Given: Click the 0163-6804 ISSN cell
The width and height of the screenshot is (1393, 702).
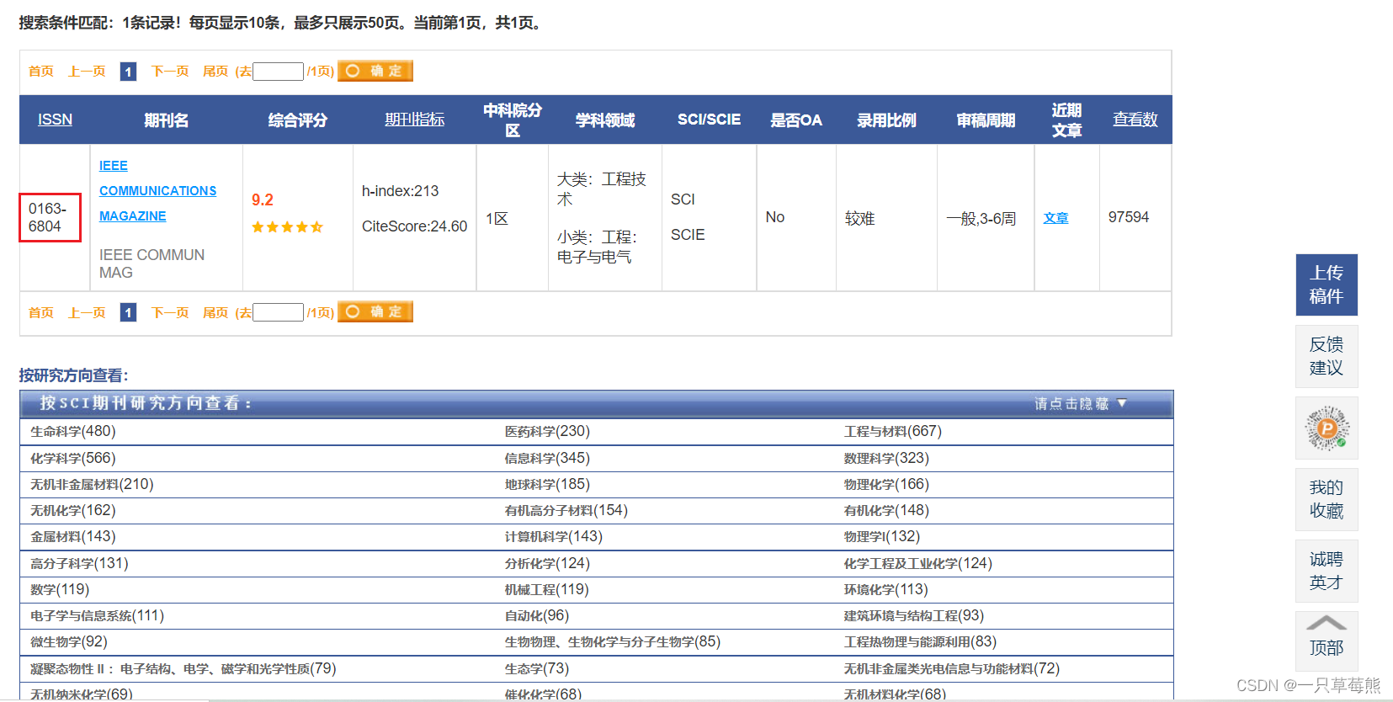Looking at the screenshot, I should tap(50, 217).
